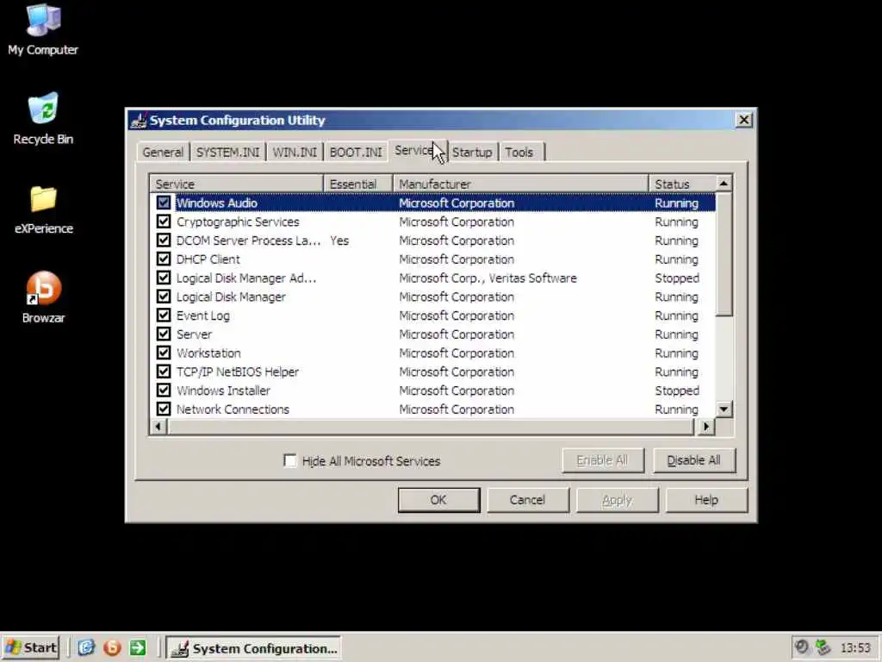Select the Cryptographic Services row name
This screenshot has height=662, width=882.
point(238,222)
